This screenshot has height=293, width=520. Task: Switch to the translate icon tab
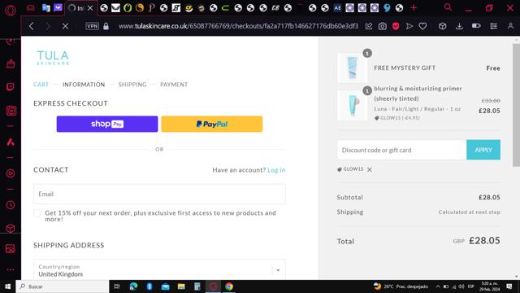click(46, 7)
